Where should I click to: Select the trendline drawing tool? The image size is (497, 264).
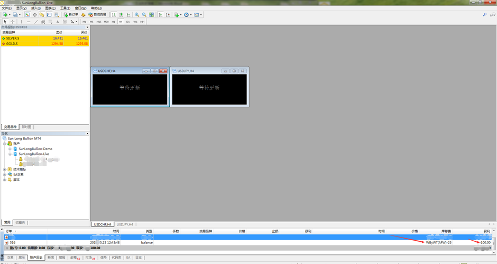[36, 22]
